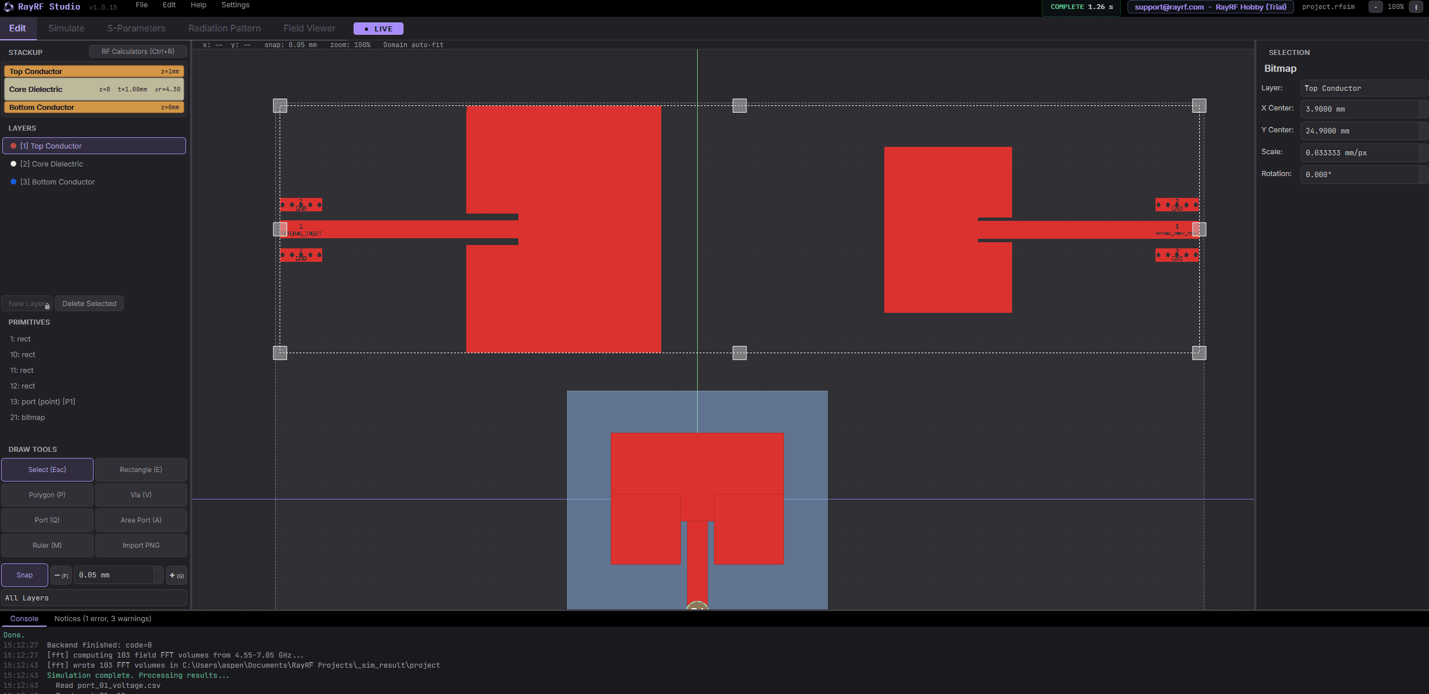The height and width of the screenshot is (694, 1429).
Task: Click the Import PNG button
Action: coord(141,545)
